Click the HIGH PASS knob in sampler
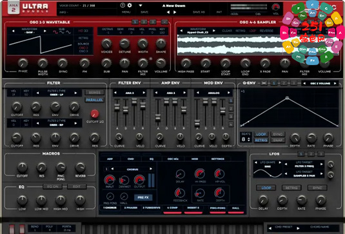Image resolution: width=345 pixels, height=234 pixels. [x=186, y=63]
